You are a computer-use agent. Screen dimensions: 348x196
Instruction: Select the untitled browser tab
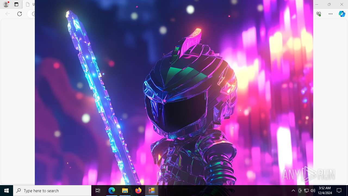click(x=29, y=4)
